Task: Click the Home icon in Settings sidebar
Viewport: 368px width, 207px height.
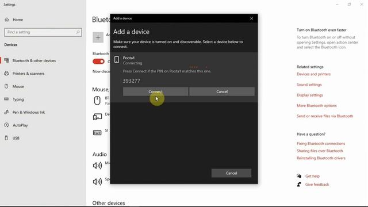Action: tap(6, 20)
